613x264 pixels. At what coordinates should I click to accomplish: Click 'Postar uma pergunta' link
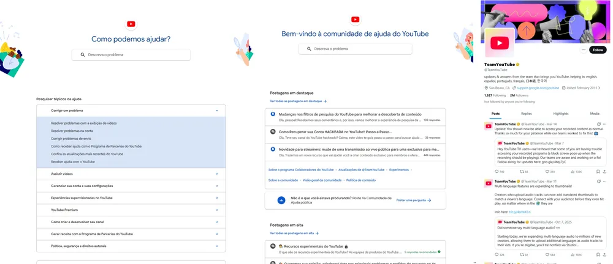click(414, 200)
